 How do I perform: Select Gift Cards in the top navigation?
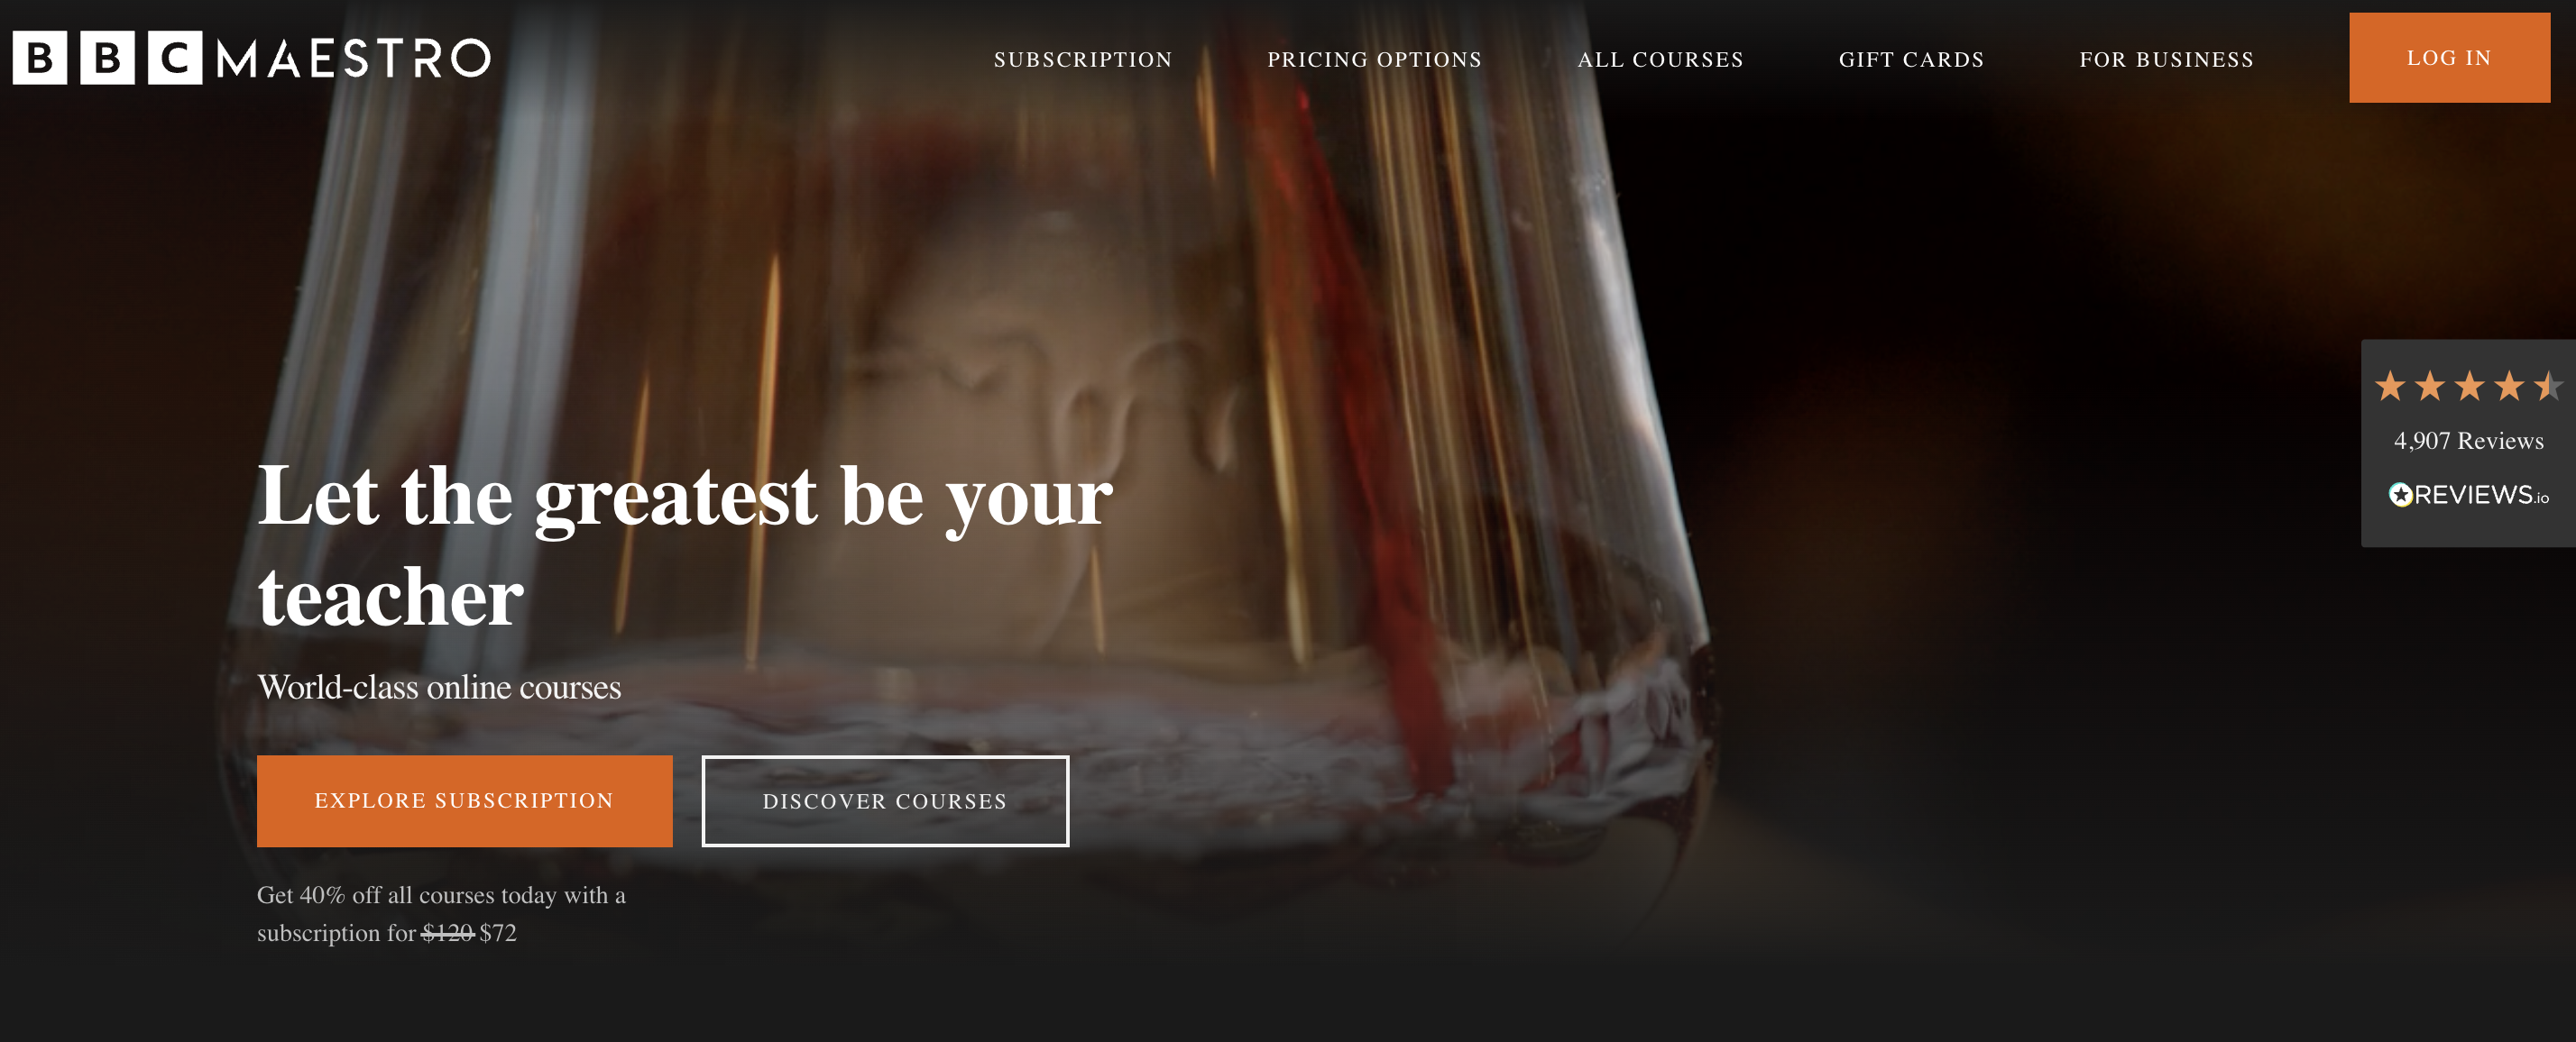pyautogui.click(x=1911, y=60)
